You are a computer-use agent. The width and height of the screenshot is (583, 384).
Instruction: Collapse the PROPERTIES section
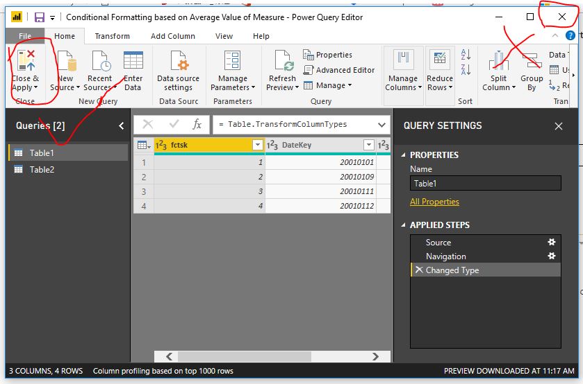(404, 155)
